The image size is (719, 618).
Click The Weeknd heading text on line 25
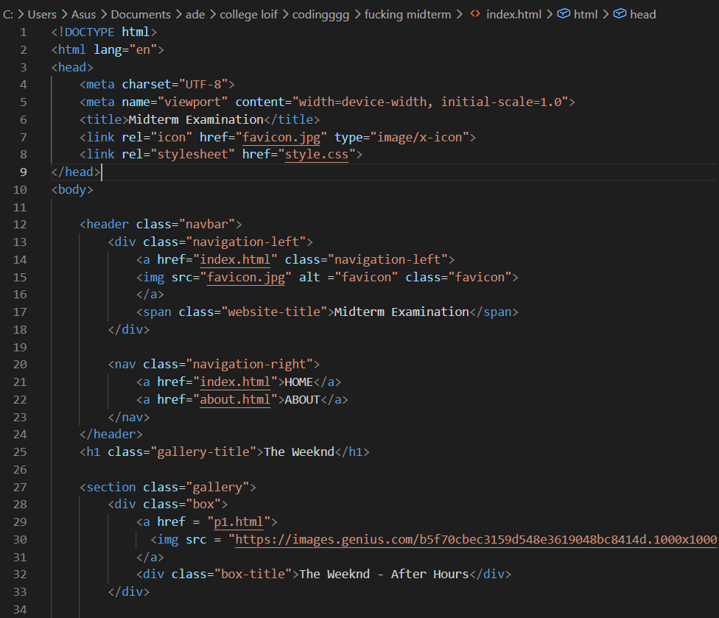pos(299,452)
